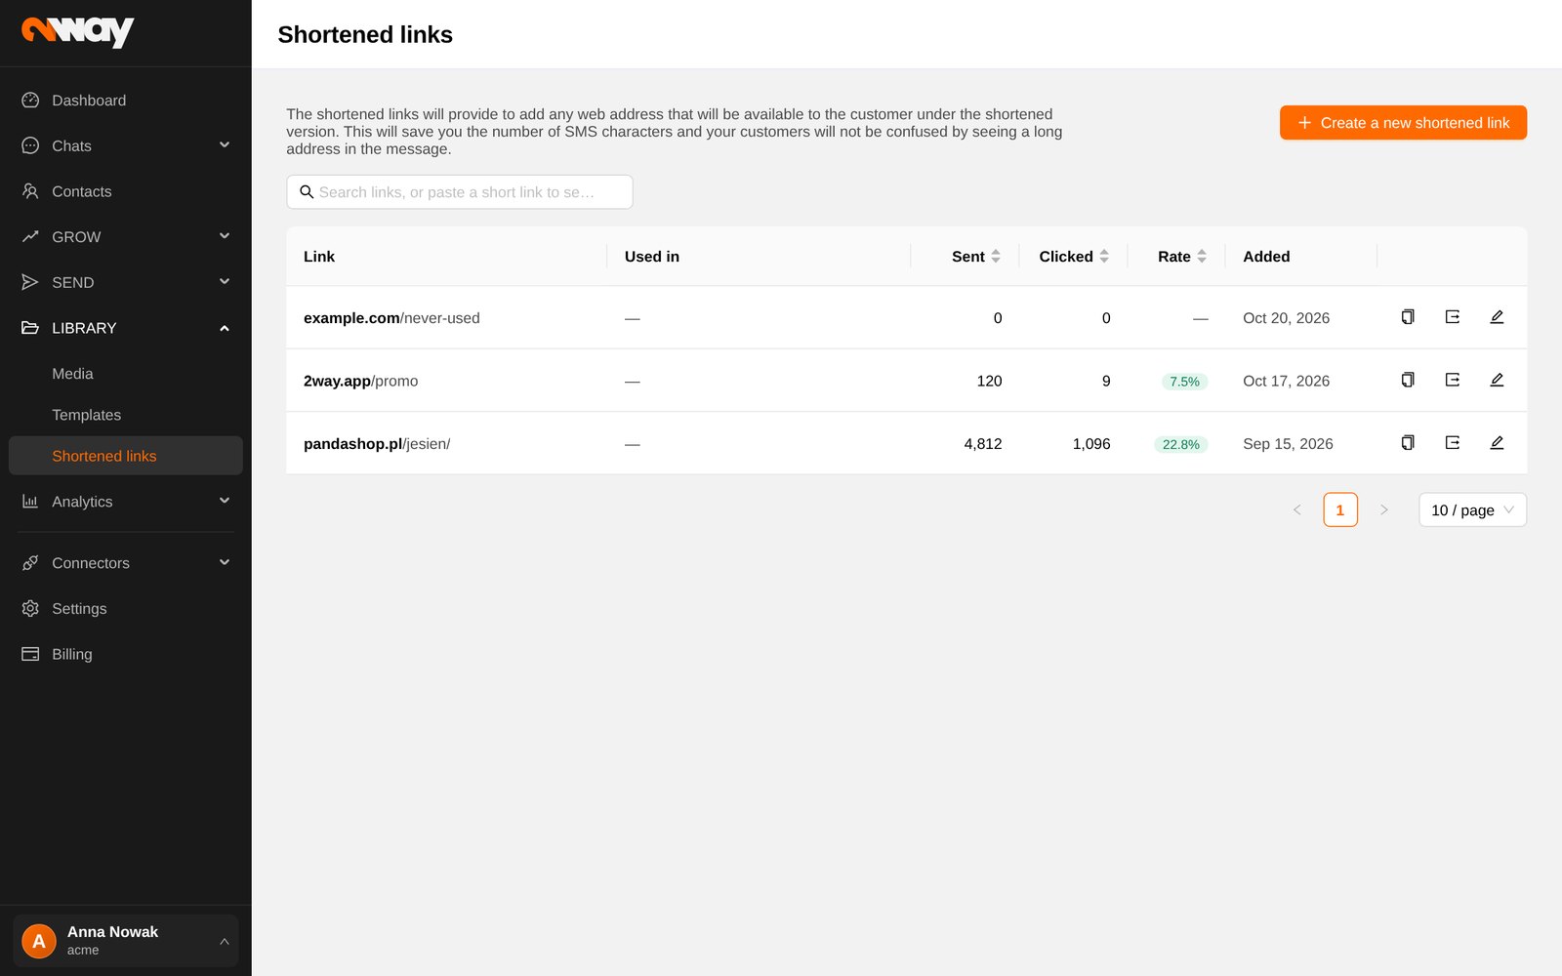Click the Oct 20, 2026 date cell
This screenshot has width=1562, height=976.
tap(1286, 318)
